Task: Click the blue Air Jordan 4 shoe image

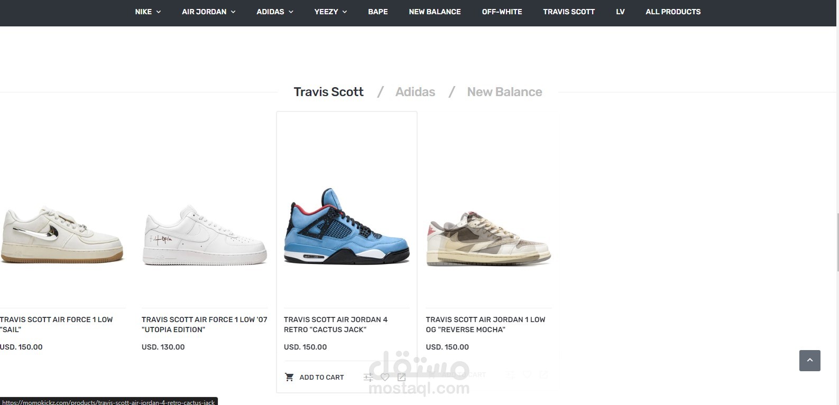Action: (x=347, y=226)
